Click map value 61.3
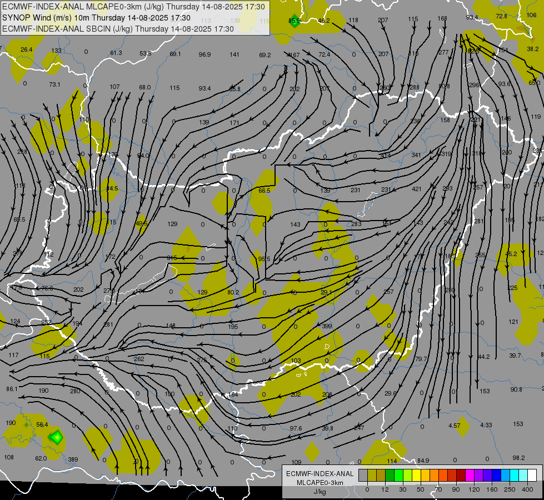This screenshot has height=500, width=544. coord(116,53)
